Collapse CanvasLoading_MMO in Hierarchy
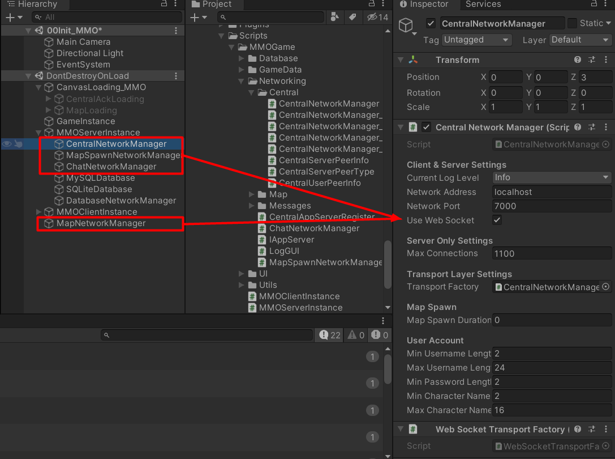Image resolution: width=615 pixels, height=459 pixels. point(38,87)
